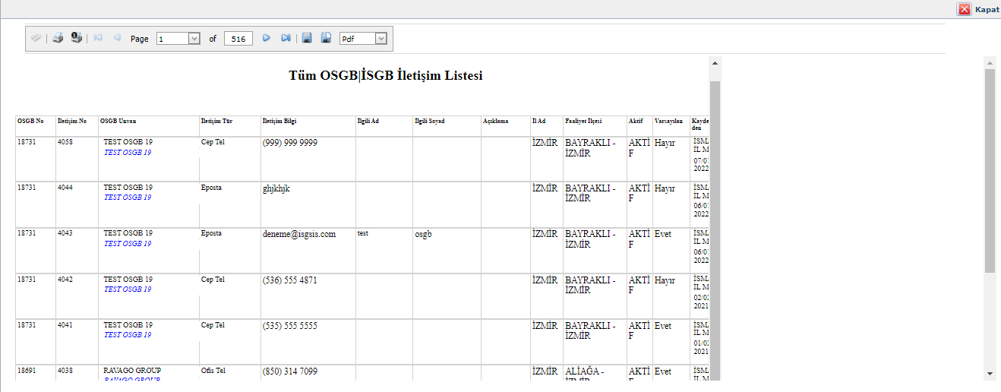Click the total pages field showing 516
Image resolution: width=1001 pixels, height=392 pixels.
point(238,39)
